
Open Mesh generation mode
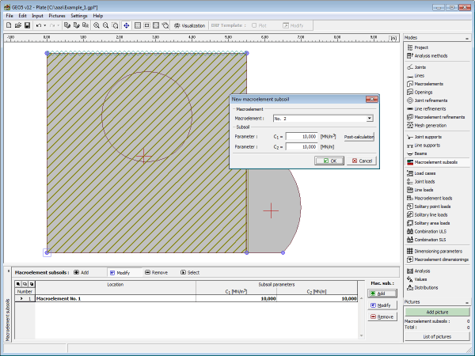click(430, 125)
